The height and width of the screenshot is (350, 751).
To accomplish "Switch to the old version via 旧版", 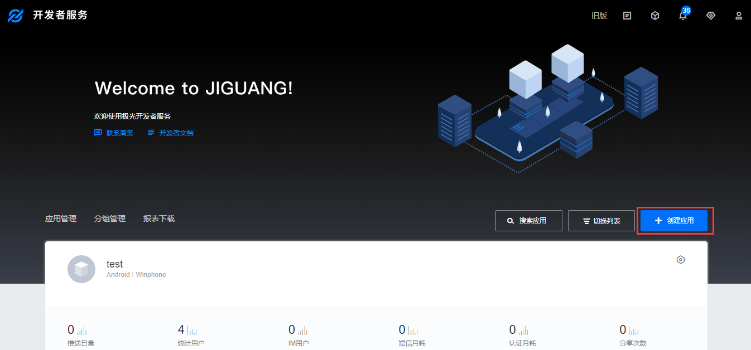I will coord(599,16).
